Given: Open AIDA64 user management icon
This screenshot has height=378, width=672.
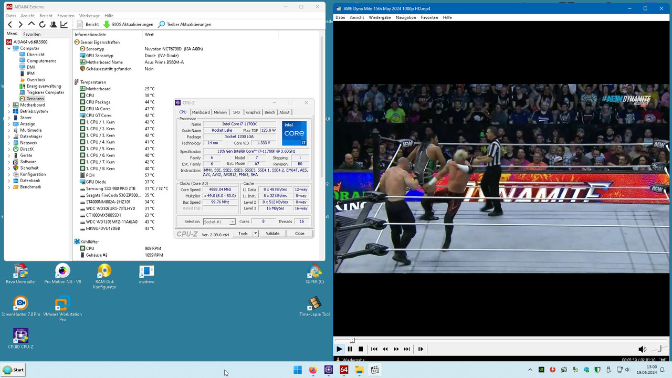Looking at the screenshot, I should (x=53, y=25).
